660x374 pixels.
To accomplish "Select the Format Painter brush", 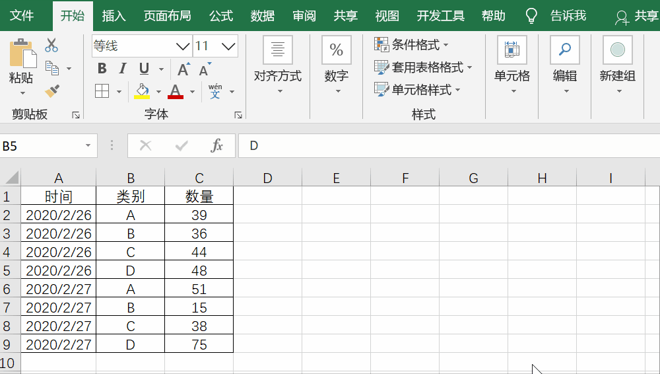I will point(51,91).
